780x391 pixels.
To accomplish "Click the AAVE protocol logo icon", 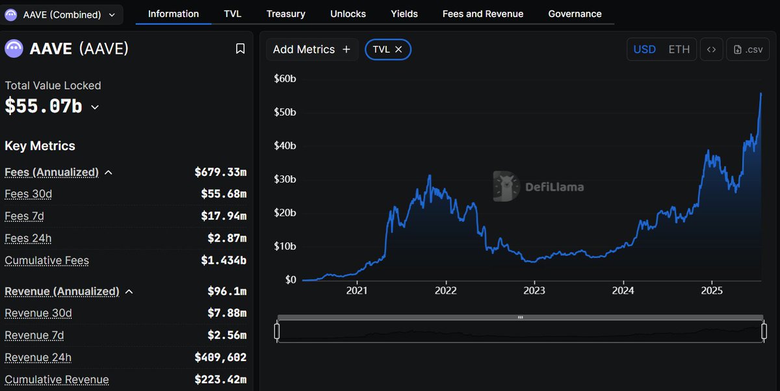I will coord(14,49).
